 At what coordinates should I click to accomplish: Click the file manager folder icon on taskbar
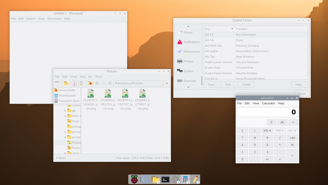(x=156, y=179)
